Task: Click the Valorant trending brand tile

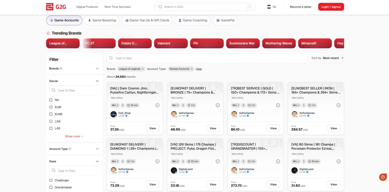Action: (171, 43)
